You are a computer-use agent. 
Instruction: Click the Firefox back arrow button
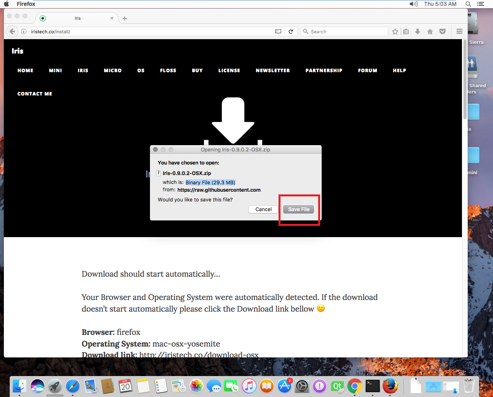click(12, 31)
